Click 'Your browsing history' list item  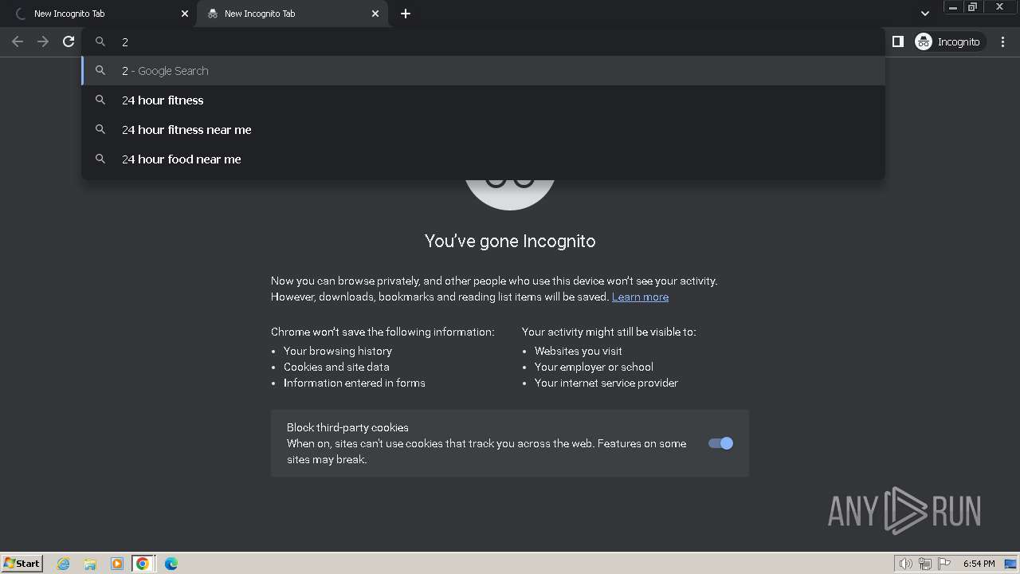[x=338, y=351]
